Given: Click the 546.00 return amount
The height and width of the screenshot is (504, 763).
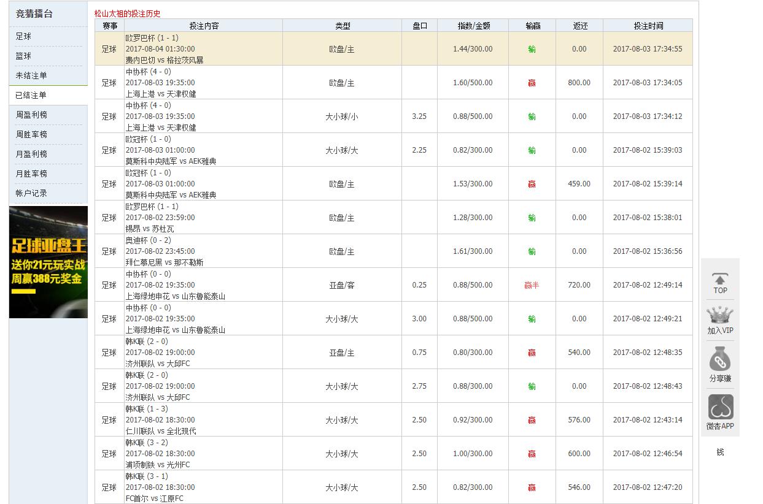Looking at the screenshot, I should click(x=579, y=487).
